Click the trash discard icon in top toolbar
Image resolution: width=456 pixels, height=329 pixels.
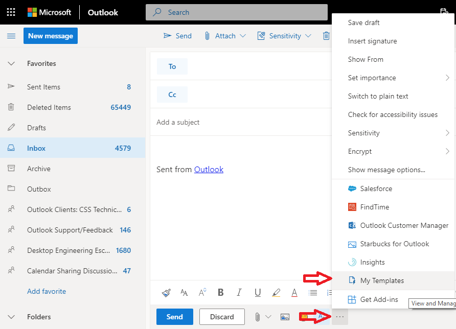point(326,36)
